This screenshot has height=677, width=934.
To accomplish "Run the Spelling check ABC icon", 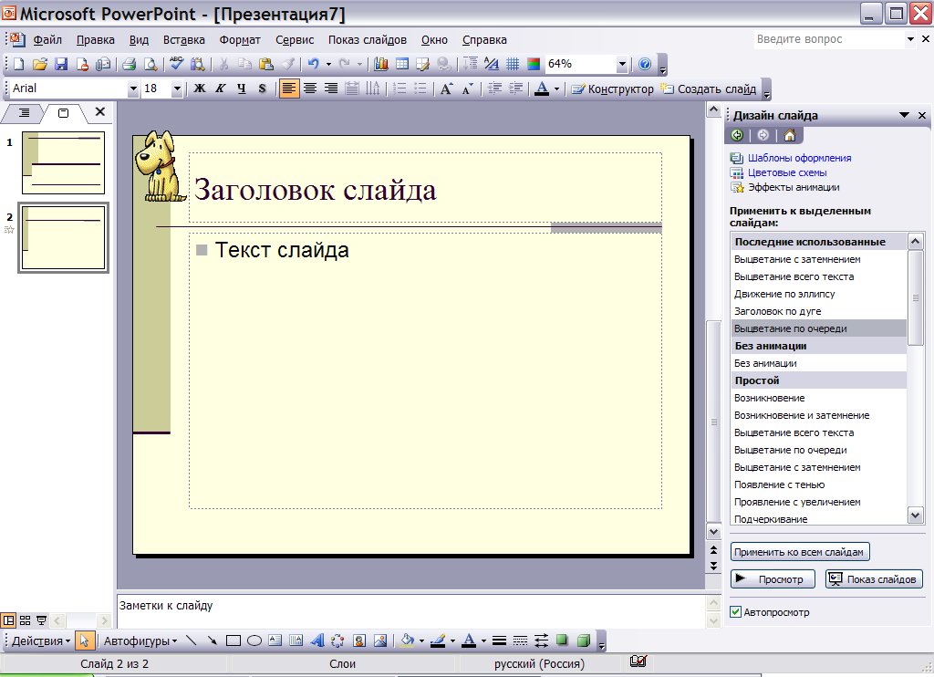I will point(176,63).
